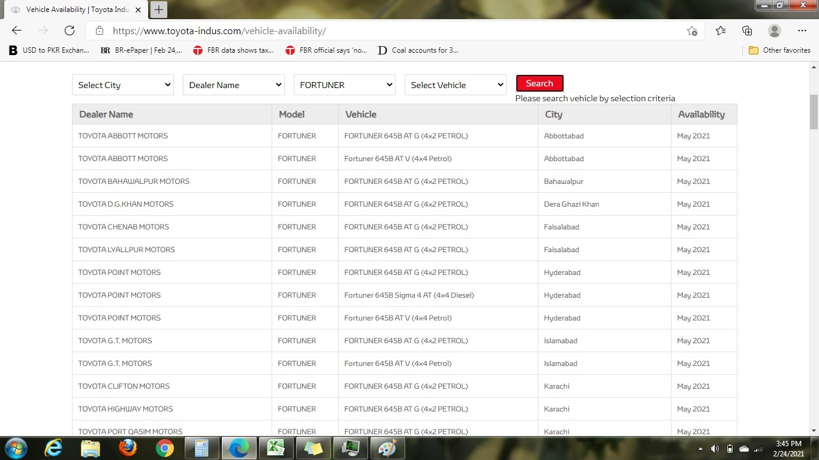
Task: Open Excel from the taskbar
Action: pyautogui.click(x=276, y=448)
